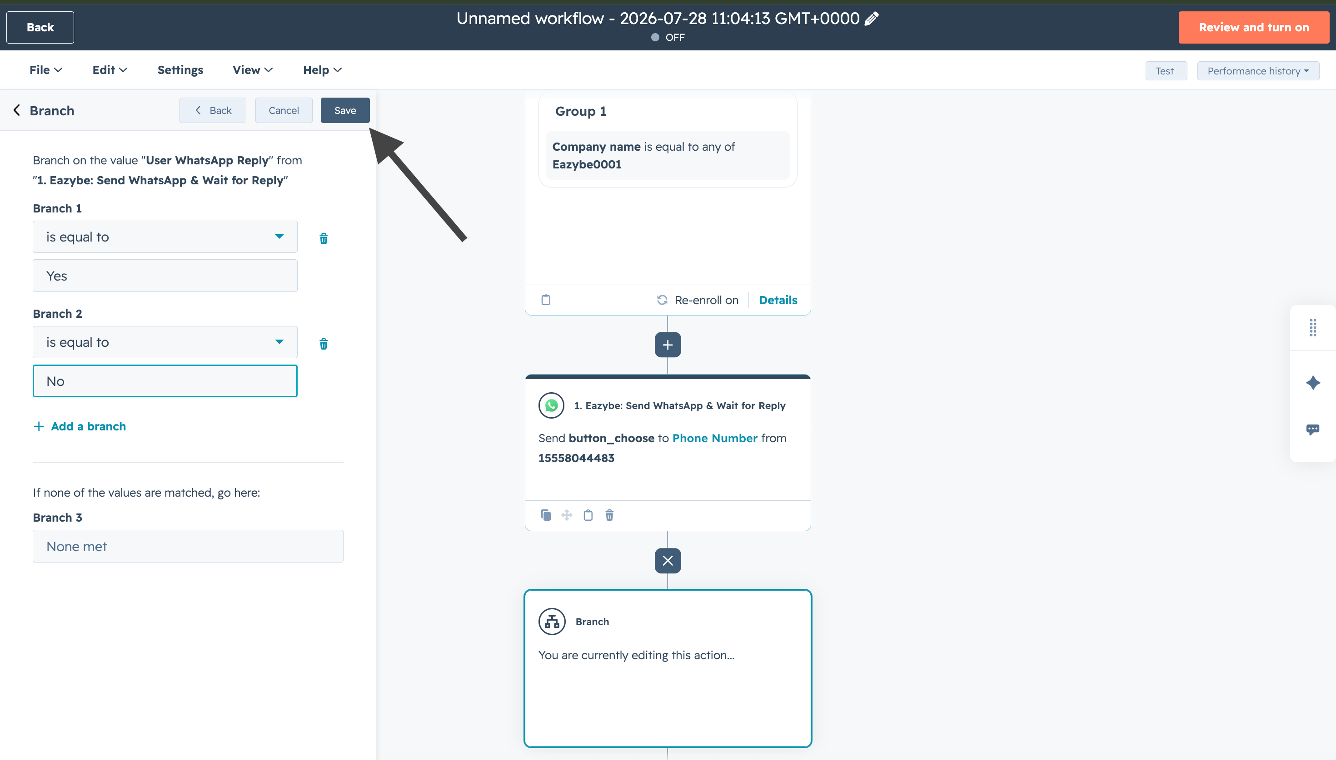This screenshot has width=1336, height=760.
Task: Click the workflow title text
Action: pos(658,19)
